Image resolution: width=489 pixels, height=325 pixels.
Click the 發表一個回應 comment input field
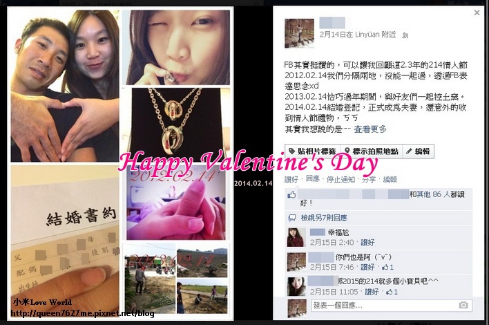click(x=392, y=306)
